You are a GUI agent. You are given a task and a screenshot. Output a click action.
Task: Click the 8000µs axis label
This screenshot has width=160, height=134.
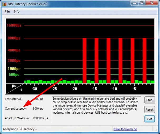click(14, 38)
